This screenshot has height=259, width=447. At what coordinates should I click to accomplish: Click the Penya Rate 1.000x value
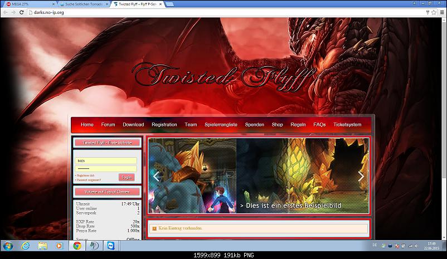click(x=133, y=231)
